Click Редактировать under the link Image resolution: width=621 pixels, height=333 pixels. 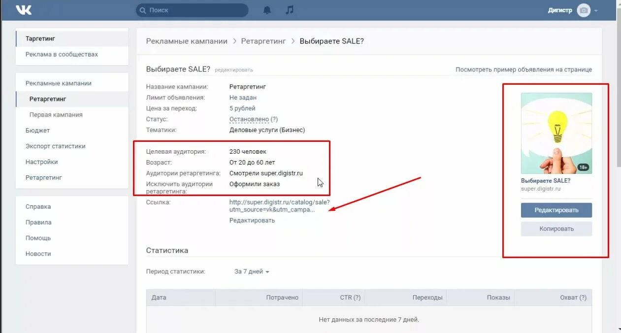coord(252,221)
